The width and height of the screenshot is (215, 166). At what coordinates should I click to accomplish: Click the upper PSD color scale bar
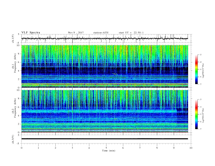(197, 69)
